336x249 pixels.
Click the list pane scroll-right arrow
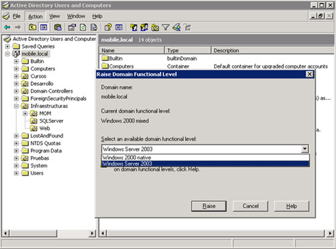point(330,234)
